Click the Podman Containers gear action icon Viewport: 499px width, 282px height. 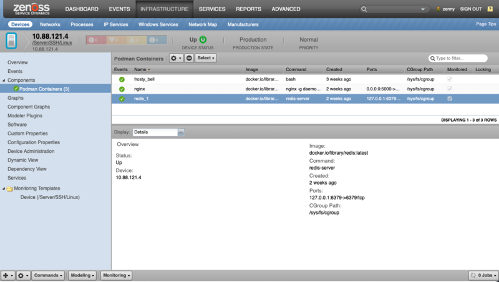176,58
